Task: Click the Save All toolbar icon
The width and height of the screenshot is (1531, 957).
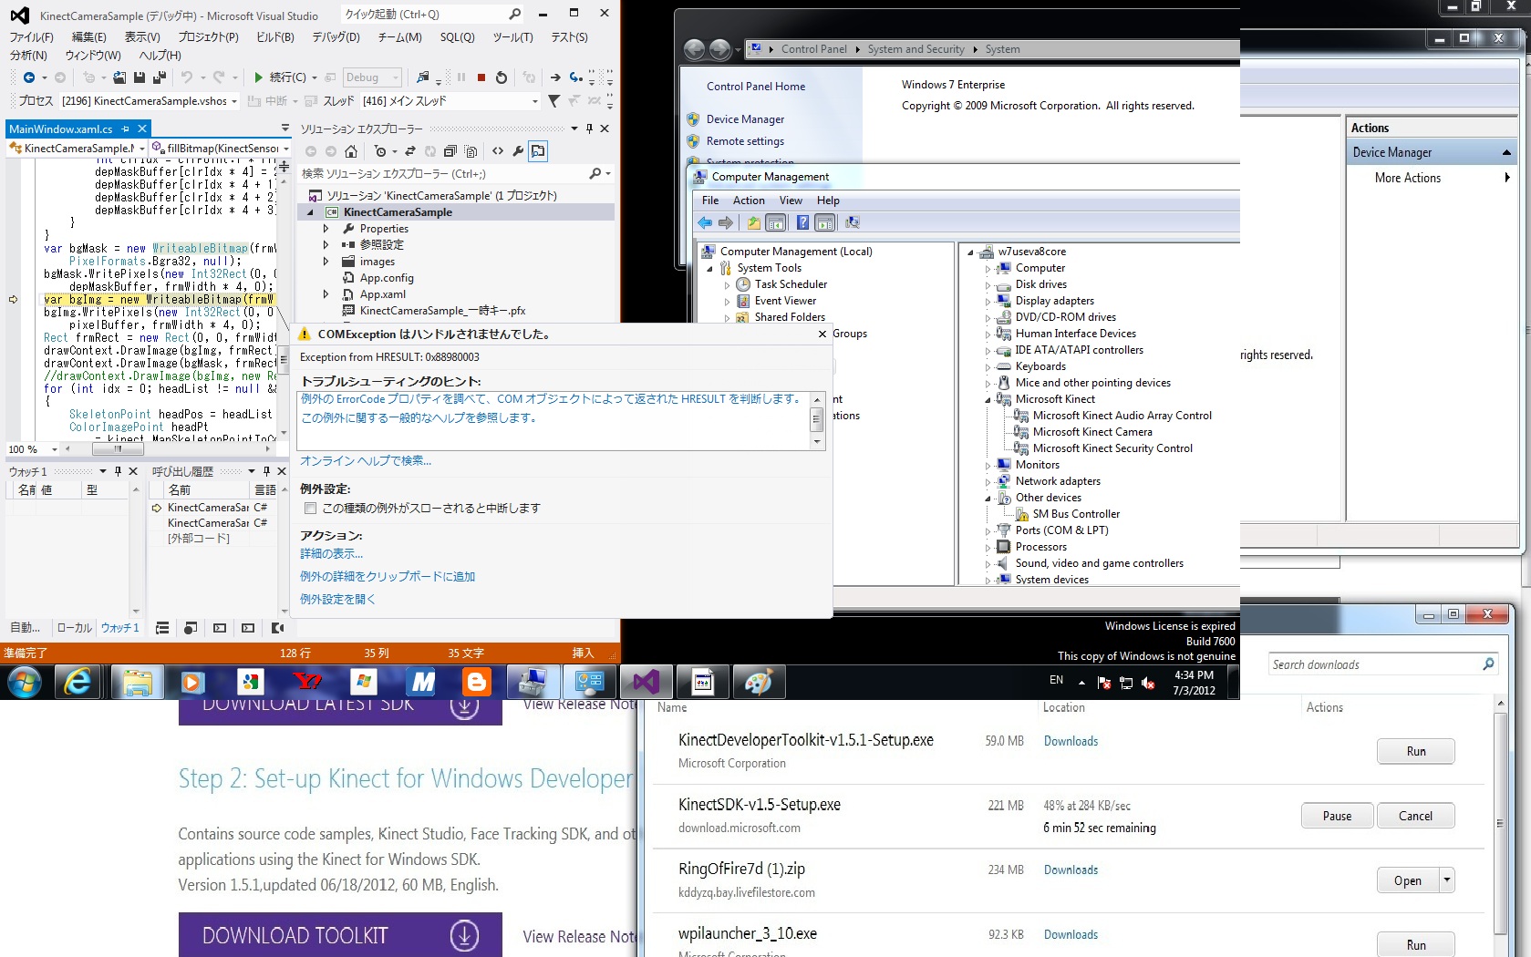Action: coord(159,77)
